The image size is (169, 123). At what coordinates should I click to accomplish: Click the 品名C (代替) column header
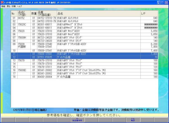[24, 13]
